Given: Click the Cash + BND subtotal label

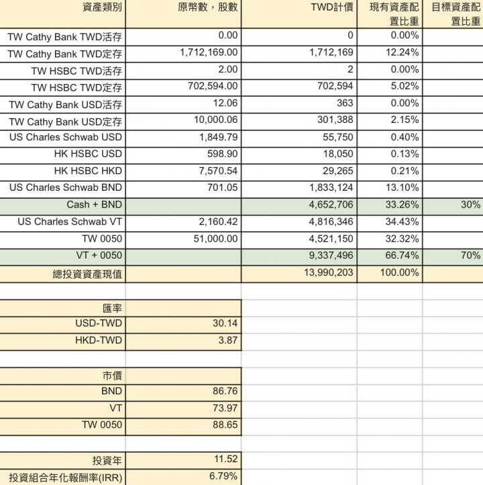Looking at the screenshot, I should click(94, 204).
